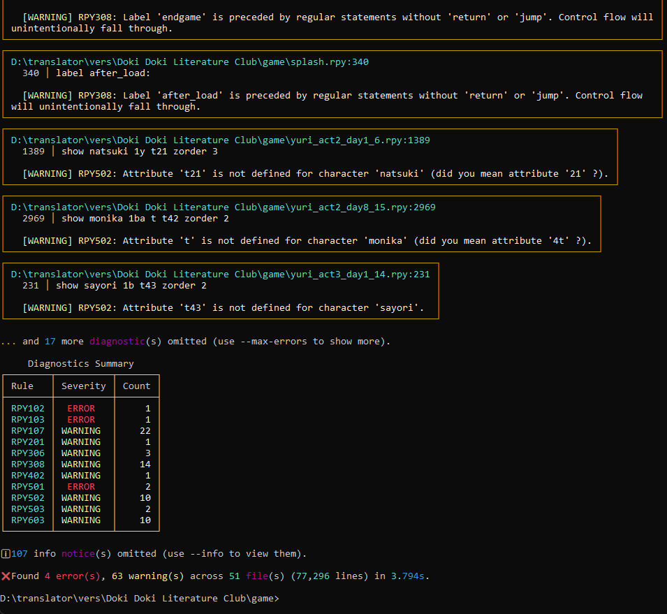The image size is (667, 614).
Task: Click RPY308 in the Diagnostics Summary table
Action: 28,465
